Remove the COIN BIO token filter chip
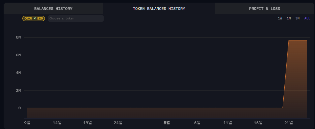 pyautogui.click(x=34, y=18)
